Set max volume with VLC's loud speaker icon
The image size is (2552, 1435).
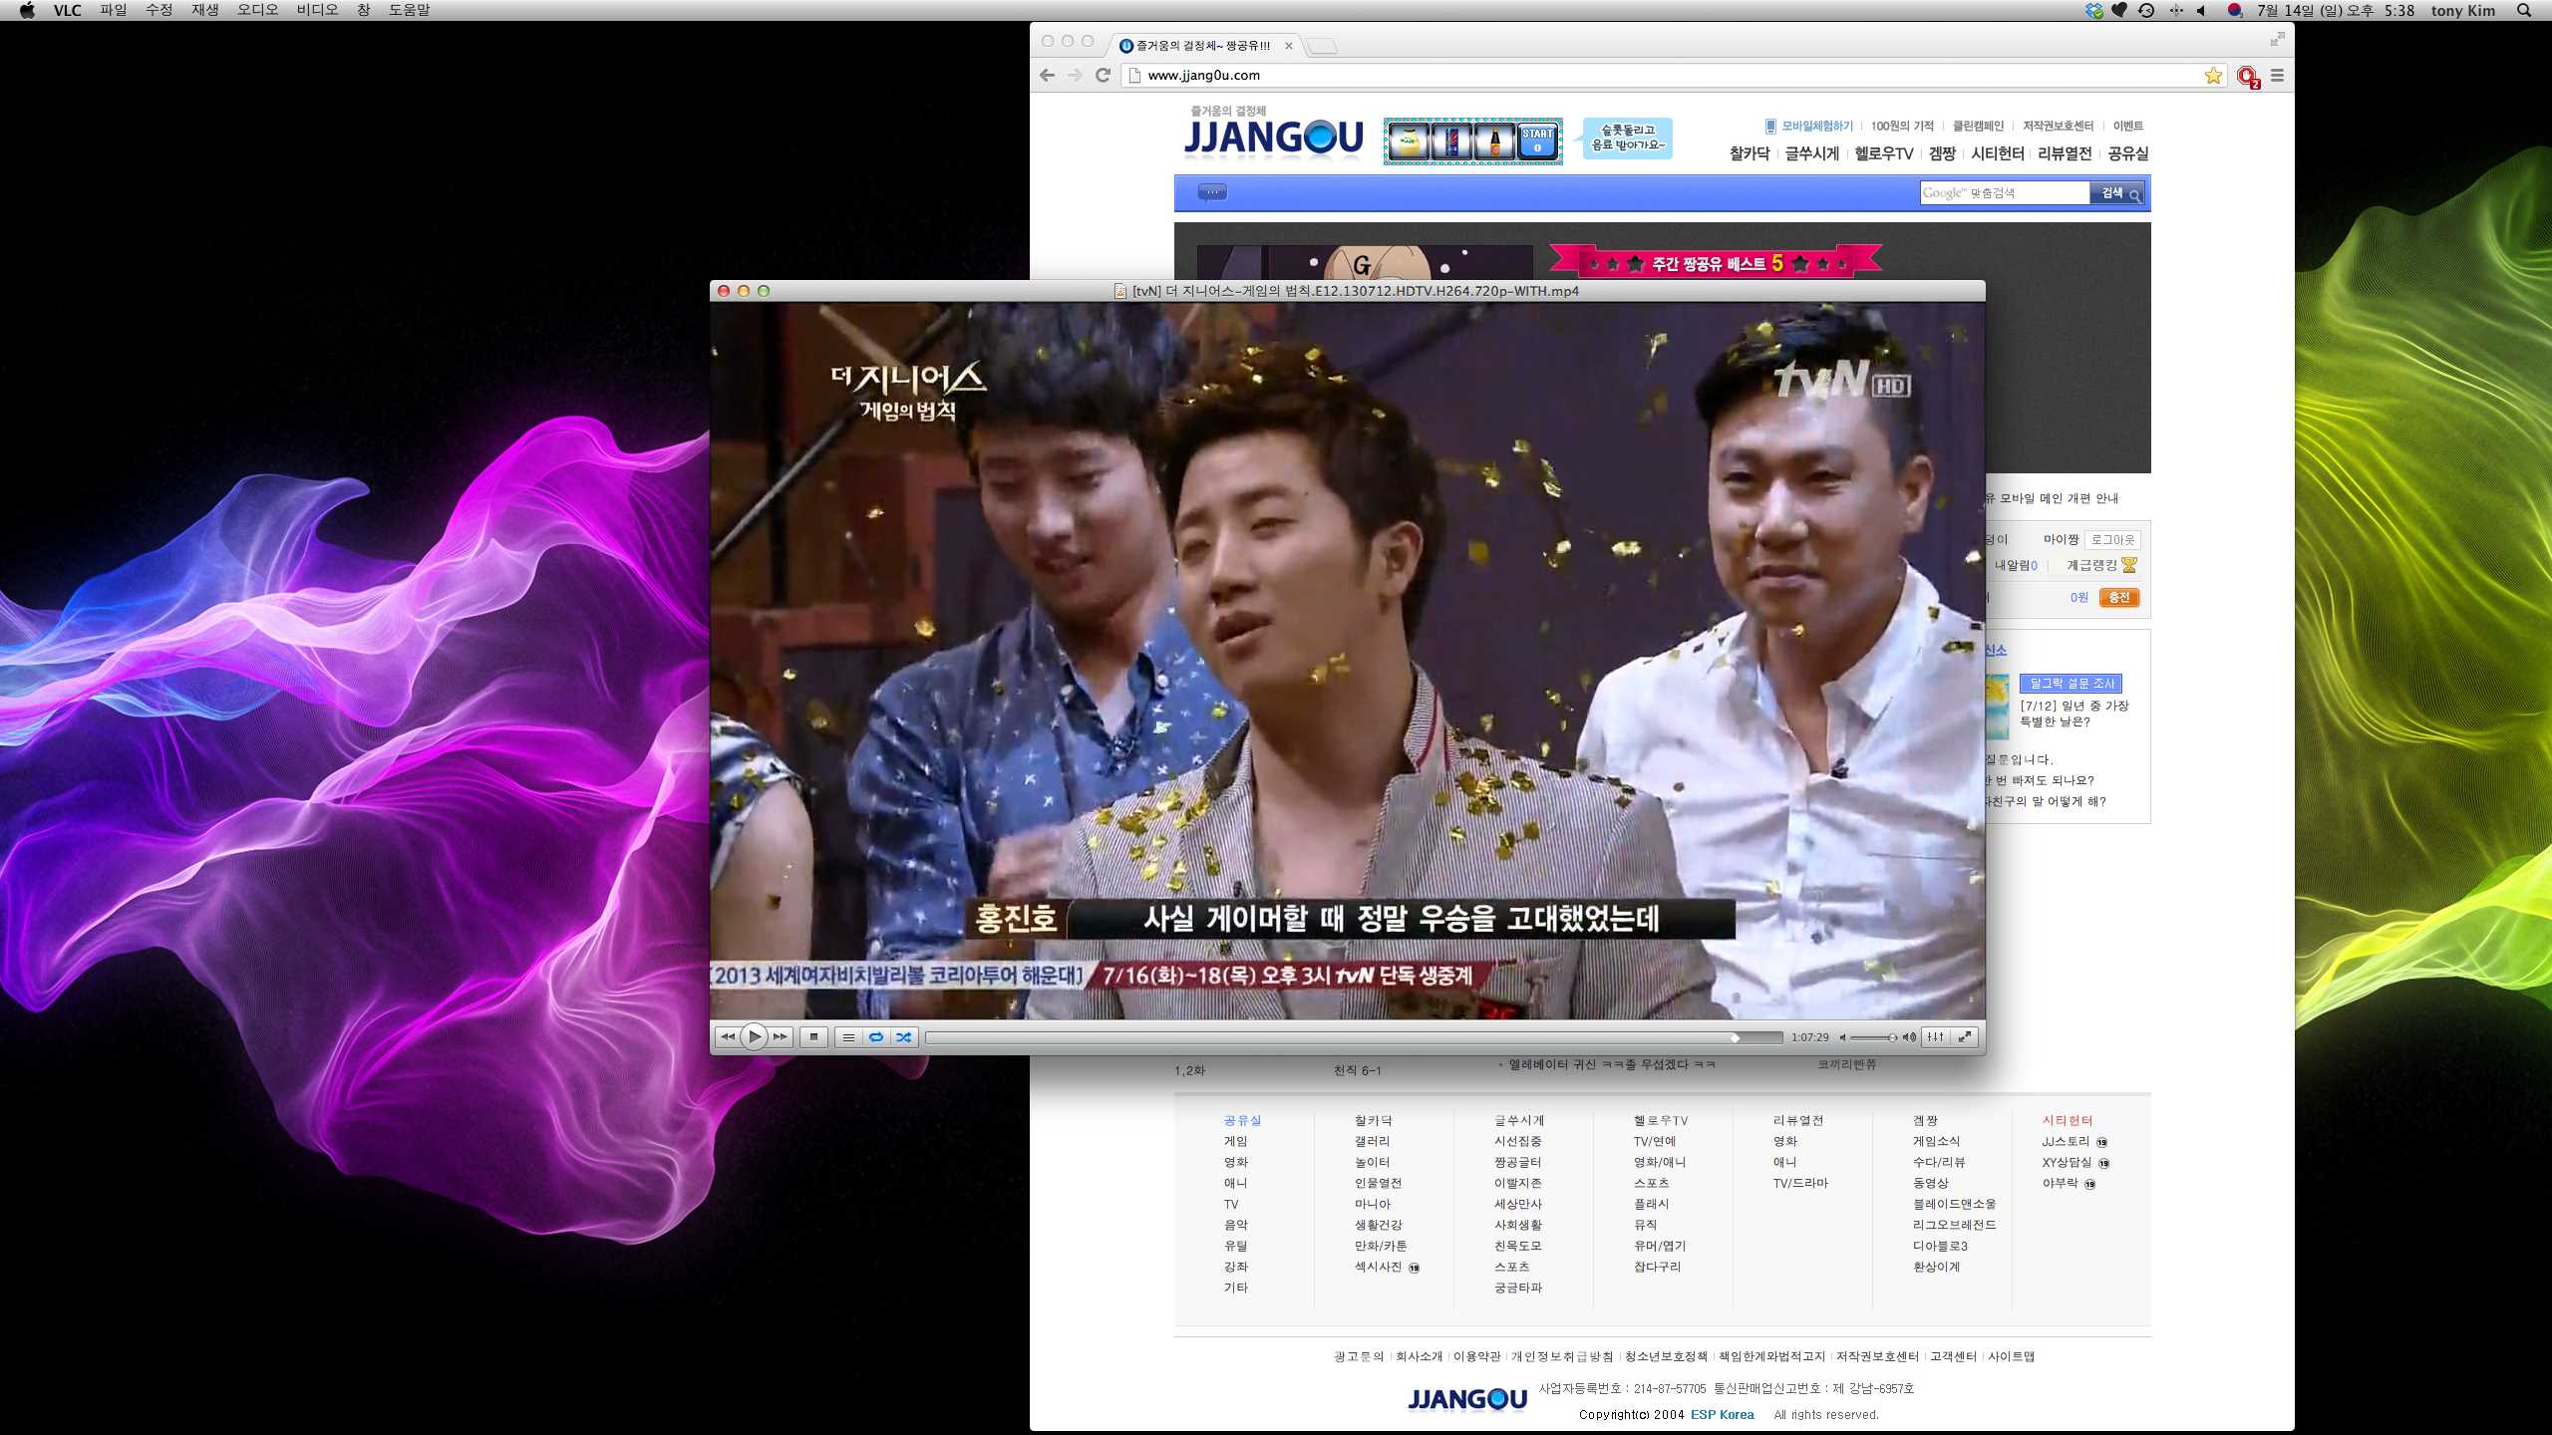(1909, 1037)
